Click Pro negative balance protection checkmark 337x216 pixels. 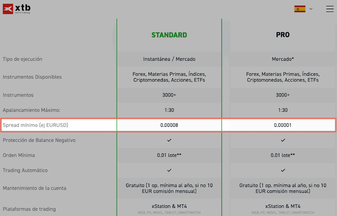pos(283,140)
